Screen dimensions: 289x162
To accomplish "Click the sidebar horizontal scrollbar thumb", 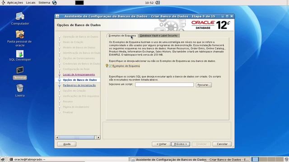I will coord(76,137).
